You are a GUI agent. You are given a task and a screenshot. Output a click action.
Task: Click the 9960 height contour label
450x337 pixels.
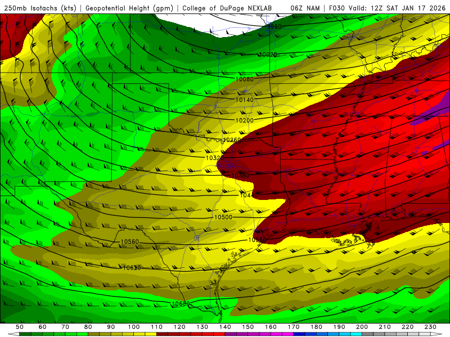274,26
